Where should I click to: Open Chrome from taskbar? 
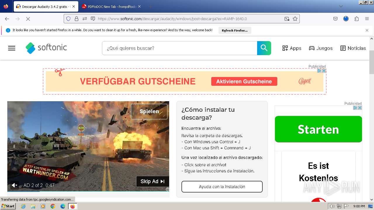pyautogui.click(x=53, y=206)
